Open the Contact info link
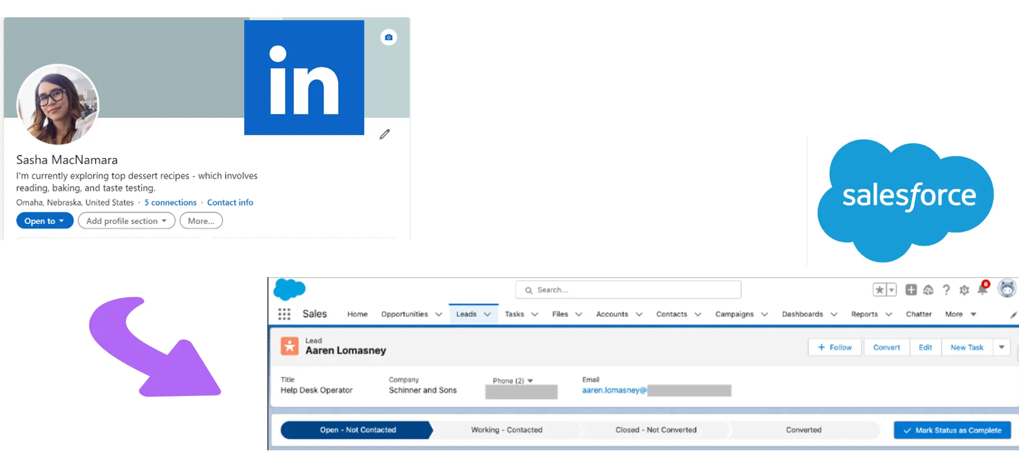This screenshot has width=1019, height=459. (x=230, y=203)
